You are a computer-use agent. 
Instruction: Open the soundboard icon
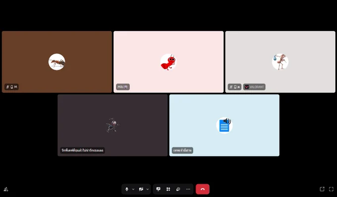click(x=178, y=189)
